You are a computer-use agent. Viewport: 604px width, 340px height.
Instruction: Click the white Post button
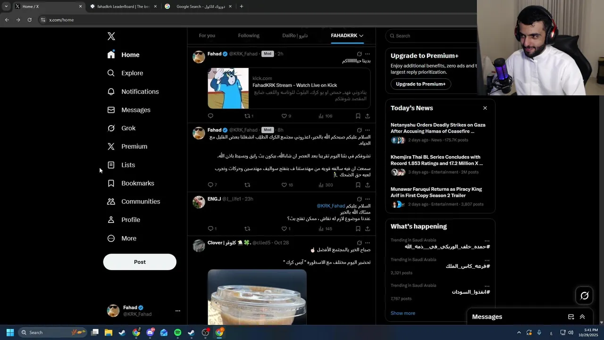(x=140, y=262)
